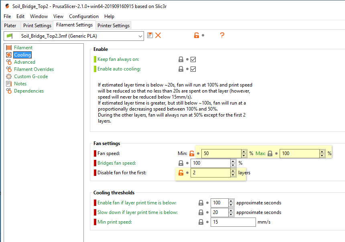
Task: Click the Max fan speed input field
Action: pos(300,153)
